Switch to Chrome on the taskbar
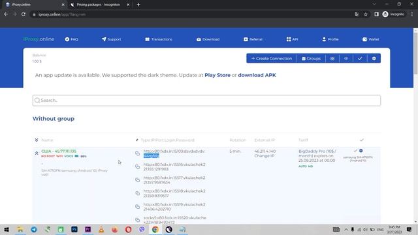 pyautogui.click(x=155, y=229)
